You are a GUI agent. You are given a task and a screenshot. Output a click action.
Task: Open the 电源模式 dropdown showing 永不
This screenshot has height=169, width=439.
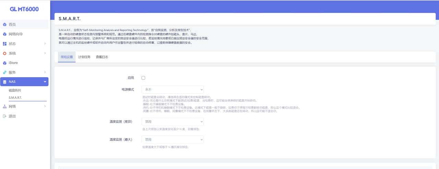pos(173,89)
